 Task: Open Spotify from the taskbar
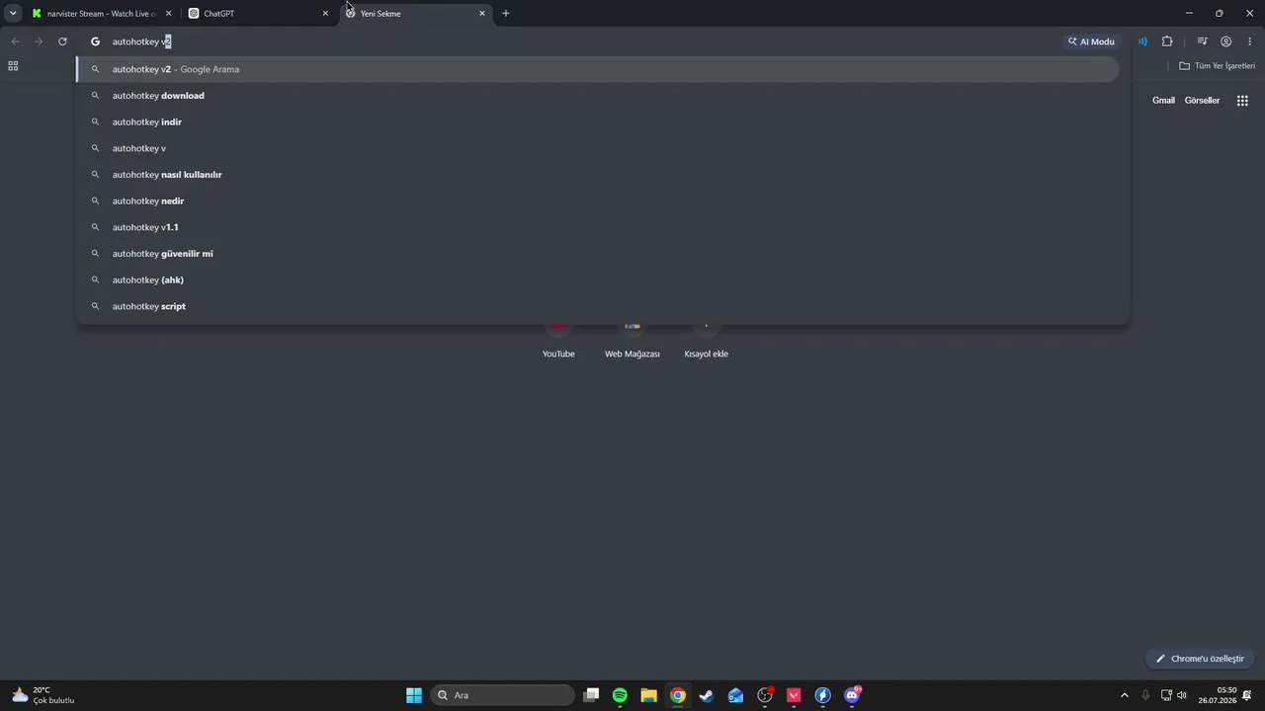coord(620,695)
